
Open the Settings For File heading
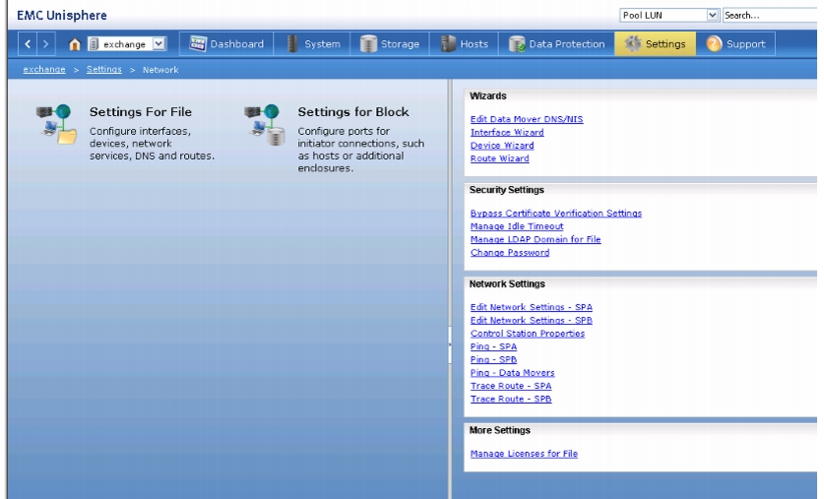click(141, 112)
